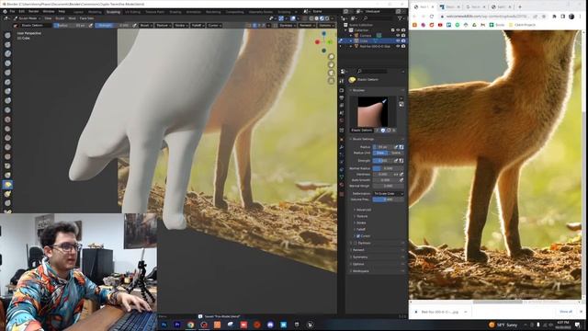Open Blender Edit menu
Image resolution: width=588 pixels, height=331 pixels.
pyautogui.click(x=22, y=12)
